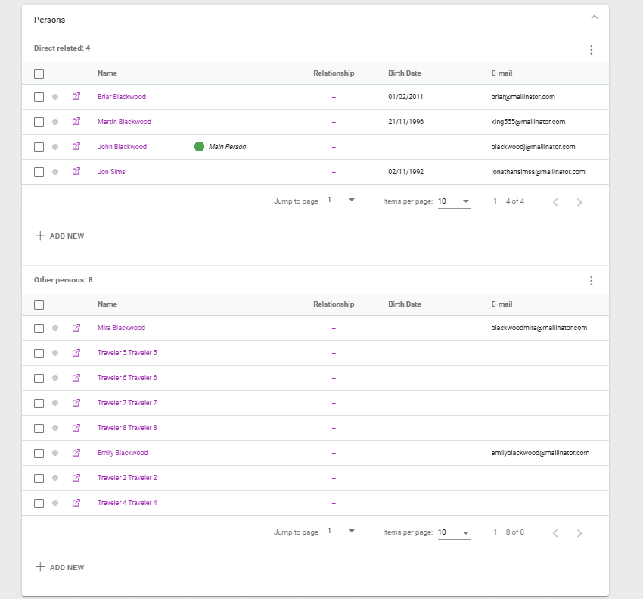Open Briar Blackwood record via external-link icon
This screenshot has width=643, height=599.
coord(76,97)
